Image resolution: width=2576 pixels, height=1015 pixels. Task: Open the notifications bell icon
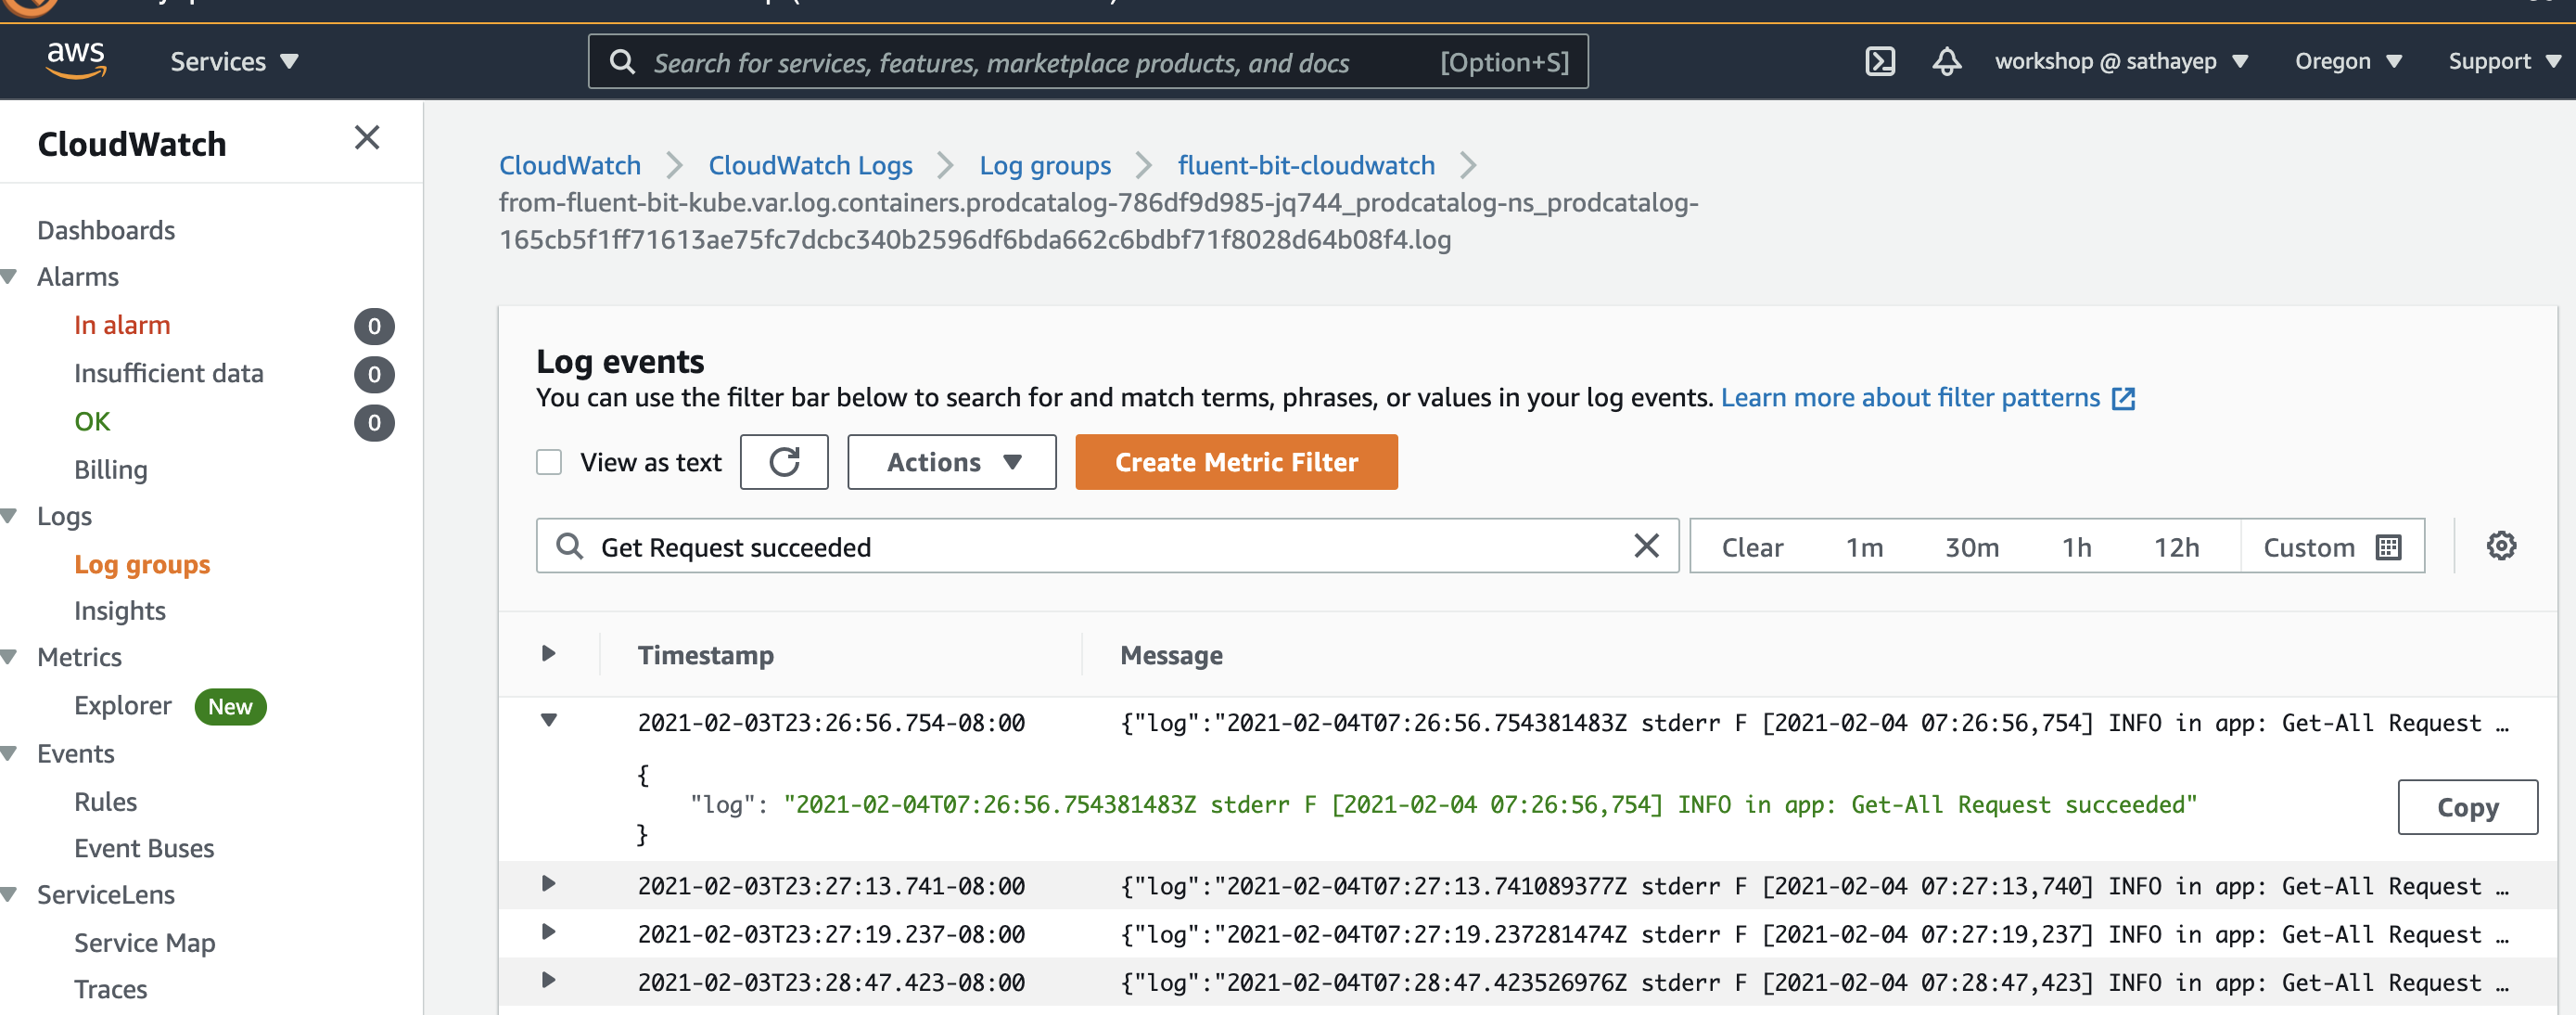pos(1946,62)
